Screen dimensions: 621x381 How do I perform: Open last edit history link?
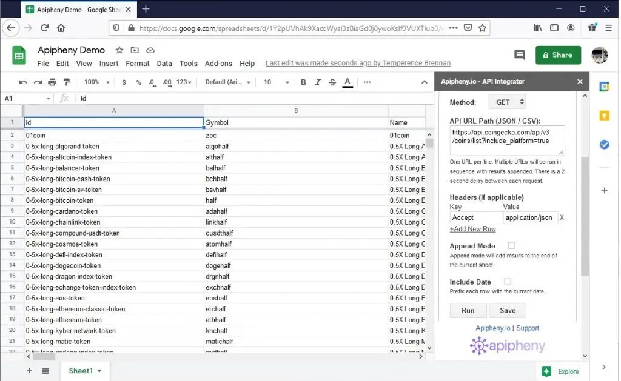pos(358,63)
